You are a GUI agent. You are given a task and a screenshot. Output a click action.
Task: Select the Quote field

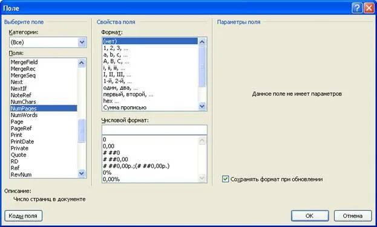[44, 155]
